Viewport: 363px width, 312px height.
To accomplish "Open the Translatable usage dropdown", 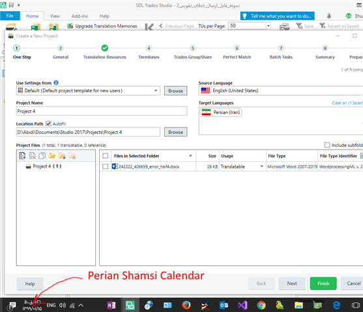I will pyautogui.click(x=261, y=166).
